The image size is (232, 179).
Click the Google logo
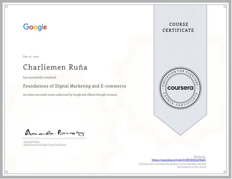35,27
